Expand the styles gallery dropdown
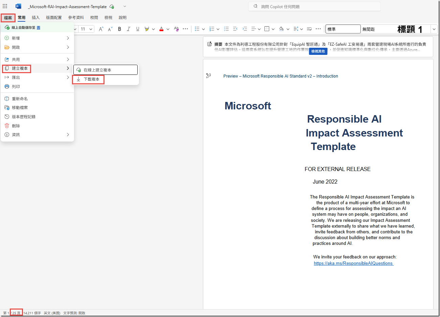440x317 pixels. [x=434, y=29]
